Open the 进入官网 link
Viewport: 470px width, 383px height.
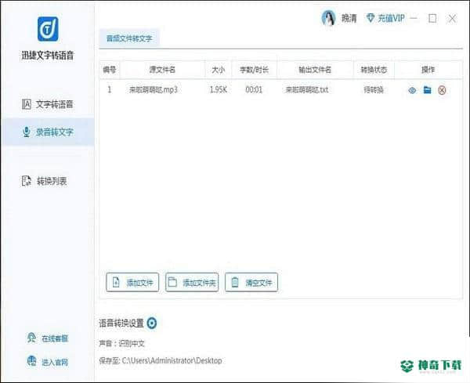click(x=48, y=362)
